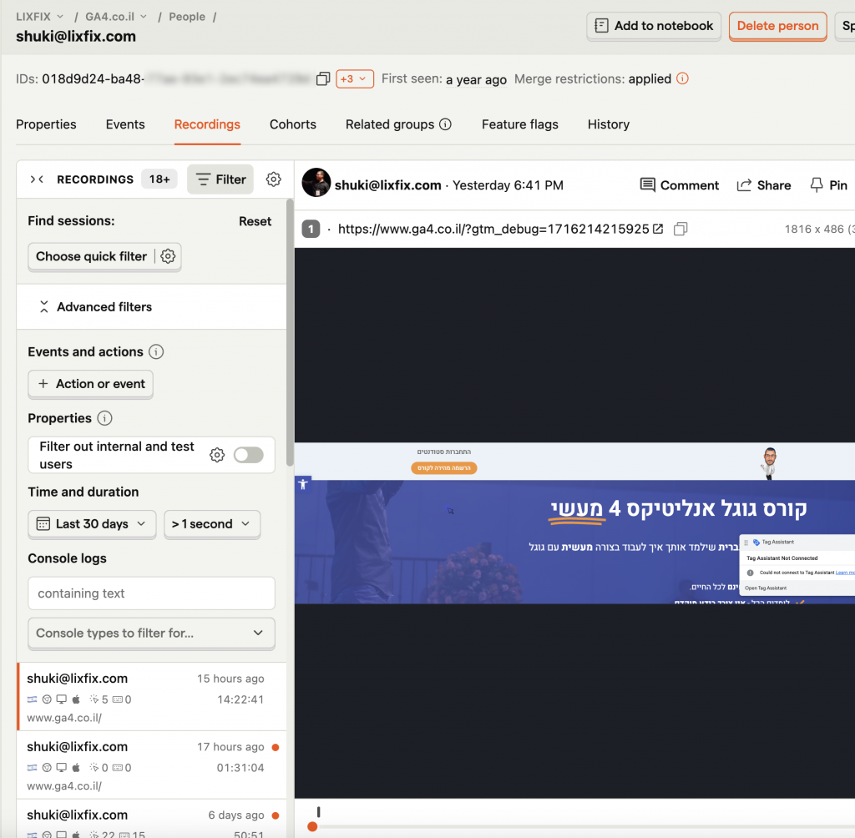
Task: Show Properties filter info icon
Action: [x=104, y=418]
